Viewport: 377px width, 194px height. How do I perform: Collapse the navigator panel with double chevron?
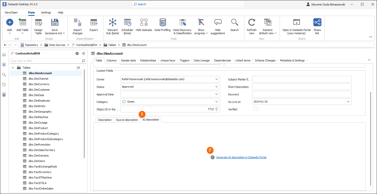point(84,53)
